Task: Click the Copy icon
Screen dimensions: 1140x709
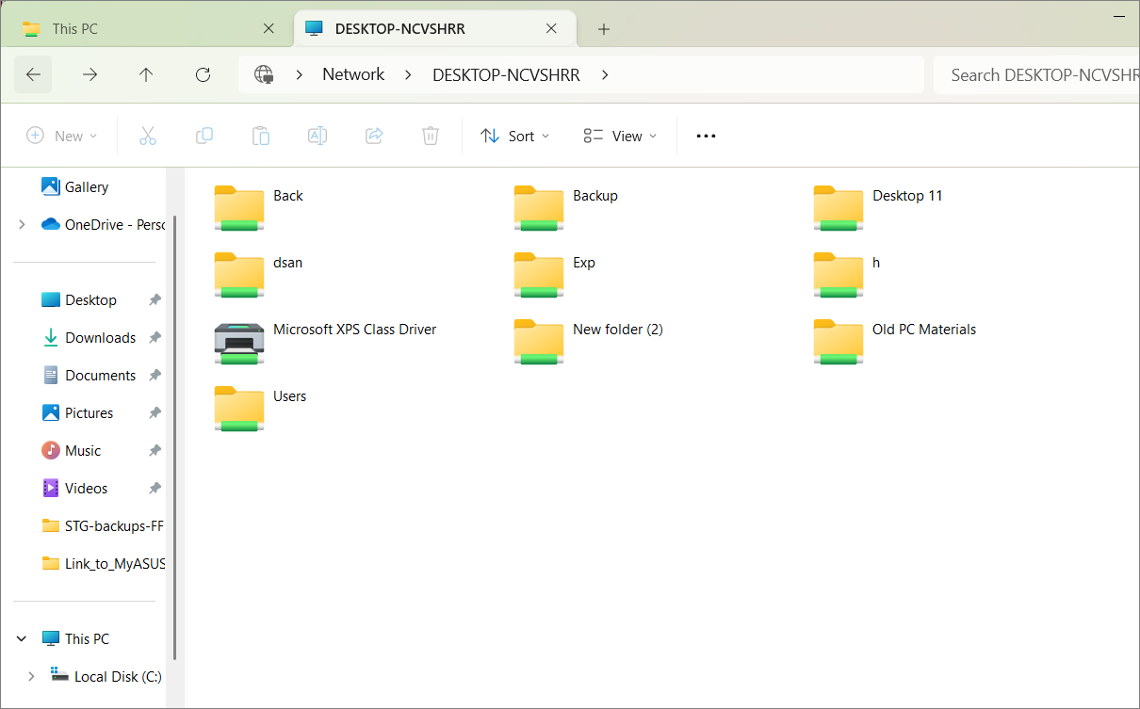Action: click(204, 135)
